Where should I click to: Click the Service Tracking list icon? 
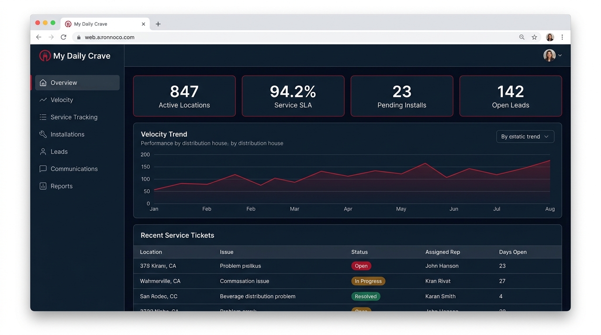coord(43,117)
